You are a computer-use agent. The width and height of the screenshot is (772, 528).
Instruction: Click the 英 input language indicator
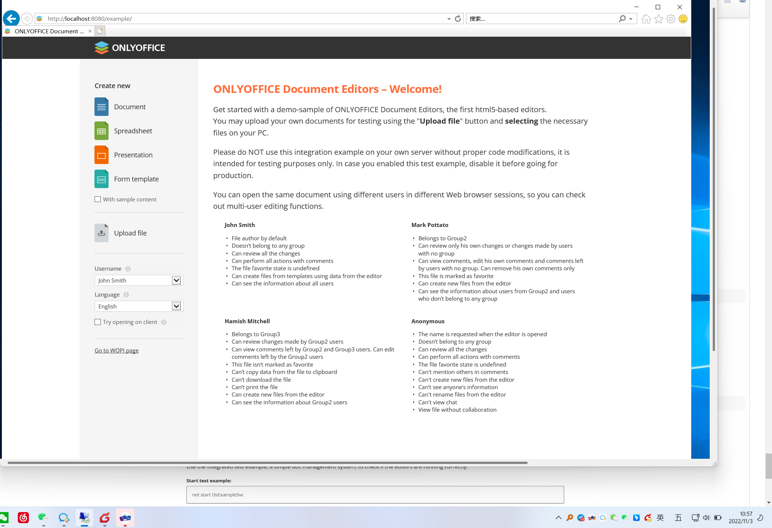click(x=660, y=518)
